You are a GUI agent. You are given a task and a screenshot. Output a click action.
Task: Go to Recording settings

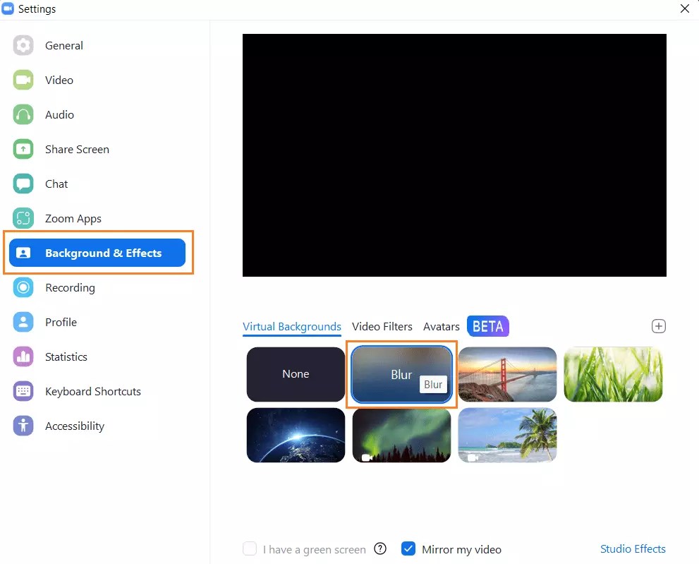[x=69, y=287]
